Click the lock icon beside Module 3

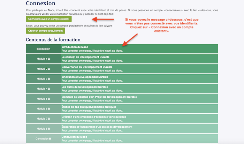click(49, 78)
